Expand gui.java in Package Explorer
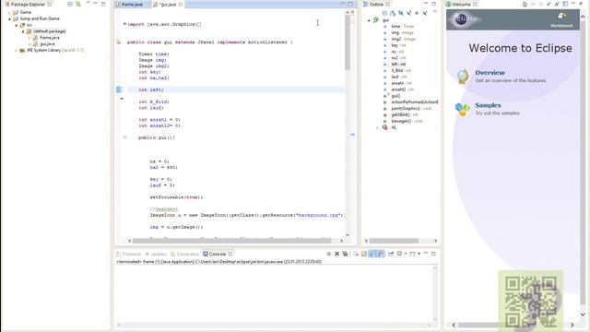The width and height of the screenshot is (590, 332). click(x=29, y=44)
